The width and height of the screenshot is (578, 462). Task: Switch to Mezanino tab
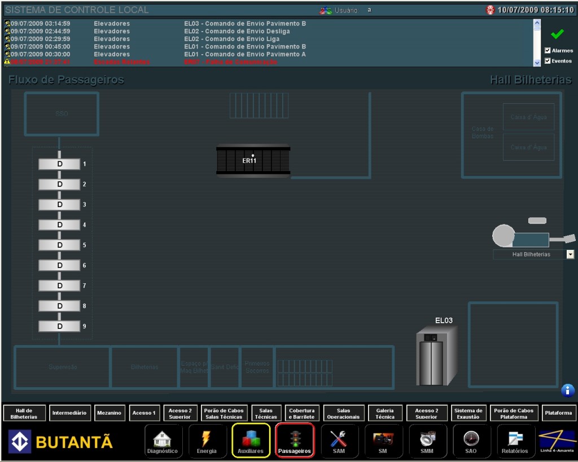pyautogui.click(x=109, y=413)
